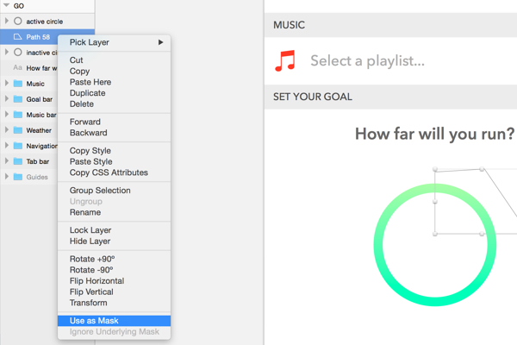Viewport: 517px width, 345px height.
Task: Select the GO artboard row
Action: (x=47, y=6)
